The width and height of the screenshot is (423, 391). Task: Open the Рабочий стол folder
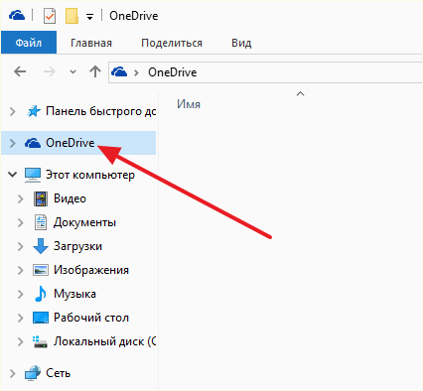pos(91,318)
